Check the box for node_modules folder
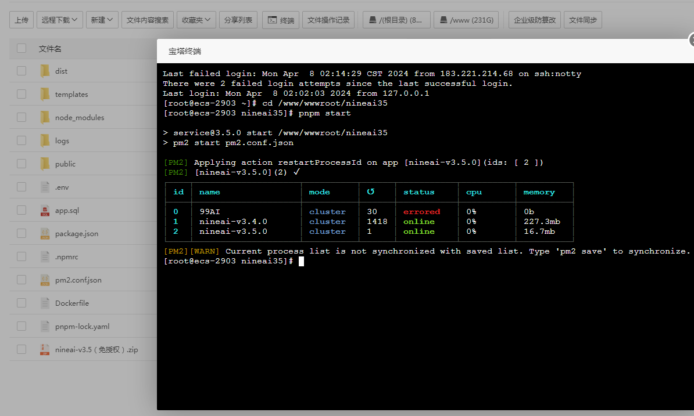Image resolution: width=694 pixels, height=416 pixels. 22,117
